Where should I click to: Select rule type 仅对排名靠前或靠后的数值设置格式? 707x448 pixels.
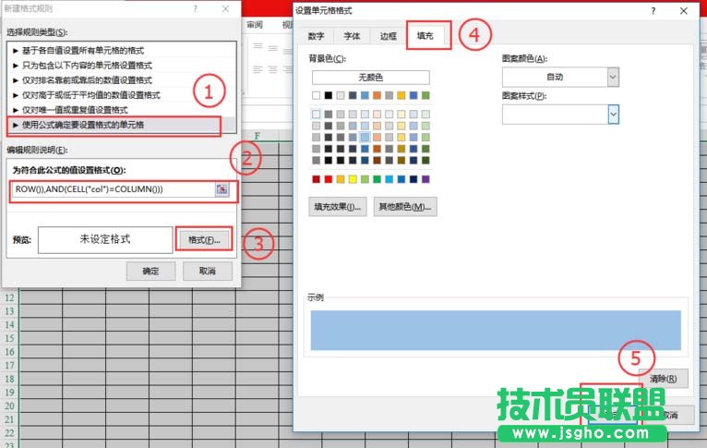tap(122, 80)
